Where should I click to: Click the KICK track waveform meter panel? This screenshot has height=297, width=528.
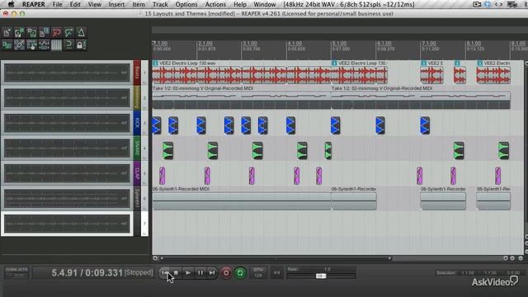click(67, 123)
